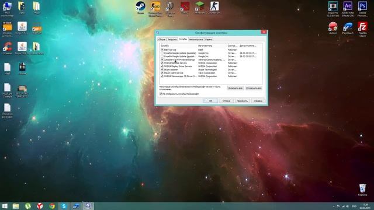The width and height of the screenshot is (374, 210).
Task: Select the Atheros Communications manufacturer cell
Action: [x=212, y=60]
